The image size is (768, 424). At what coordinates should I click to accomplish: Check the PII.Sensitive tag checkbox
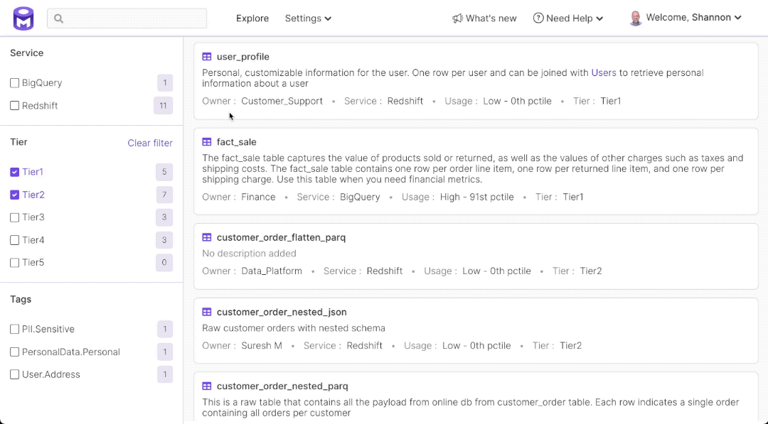(x=15, y=330)
